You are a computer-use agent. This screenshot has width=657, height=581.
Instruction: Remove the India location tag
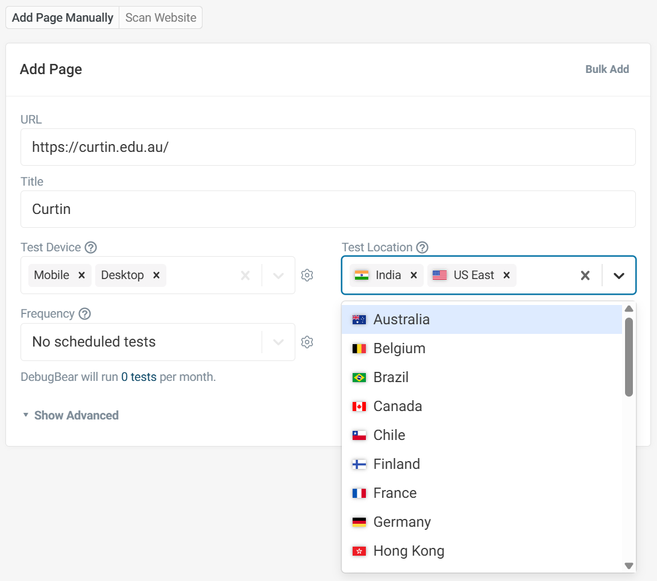click(413, 275)
